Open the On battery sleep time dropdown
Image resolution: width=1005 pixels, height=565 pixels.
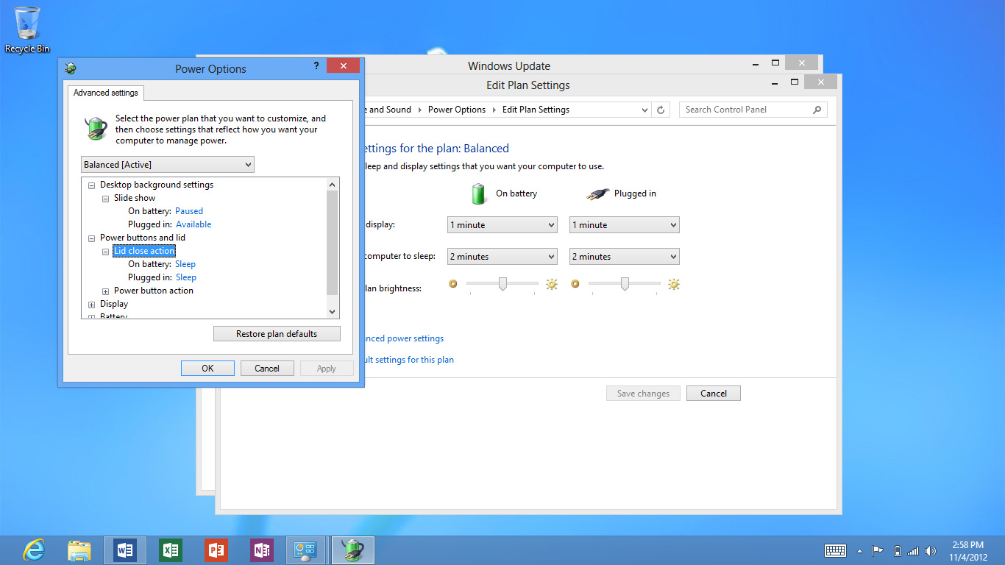pos(502,257)
